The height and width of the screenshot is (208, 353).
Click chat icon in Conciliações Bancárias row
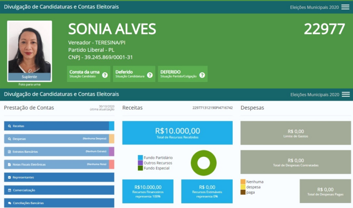pyautogui.click(x=9, y=203)
